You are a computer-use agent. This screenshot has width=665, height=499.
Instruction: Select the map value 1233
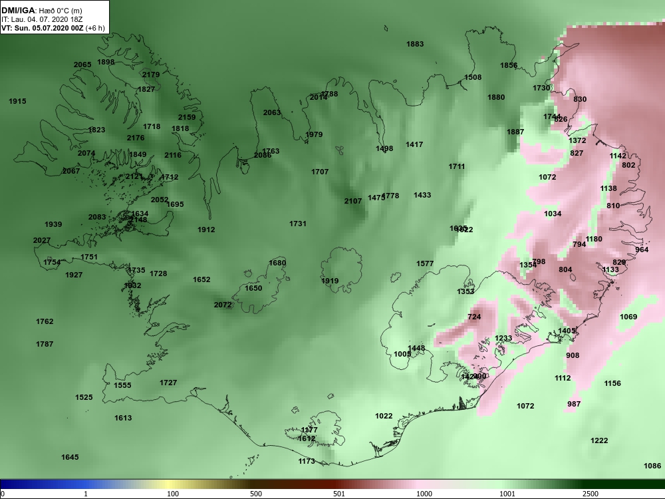click(x=503, y=339)
